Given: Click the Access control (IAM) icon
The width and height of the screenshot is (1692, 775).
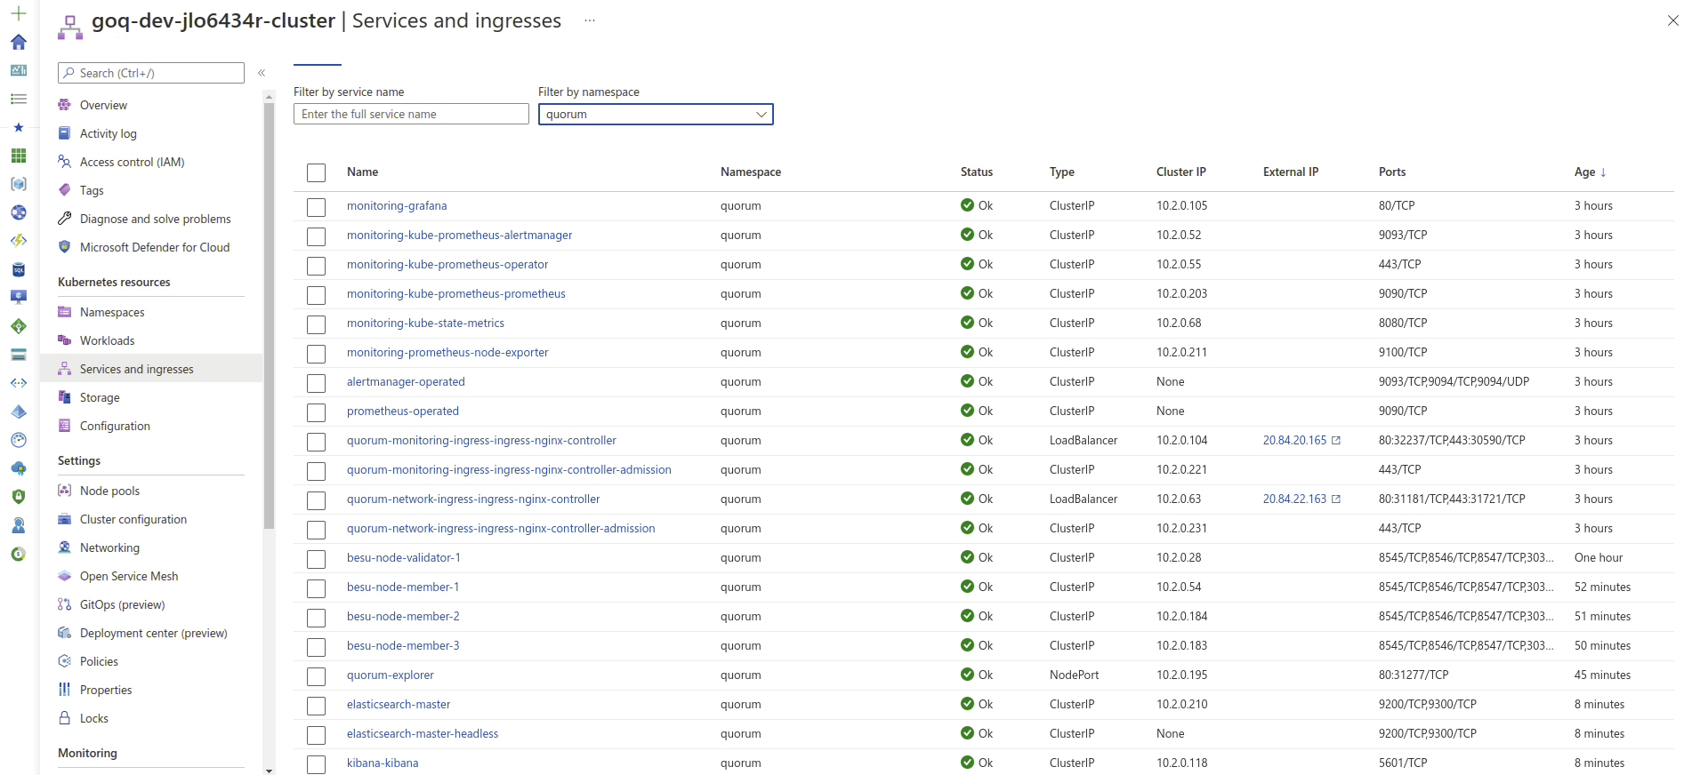Looking at the screenshot, I should pyautogui.click(x=64, y=162).
